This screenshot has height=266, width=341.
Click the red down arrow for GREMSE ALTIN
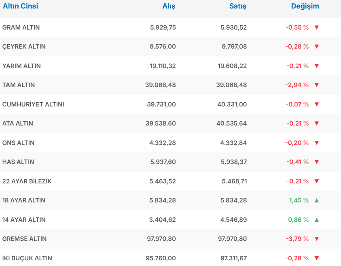(x=317, y=239)
